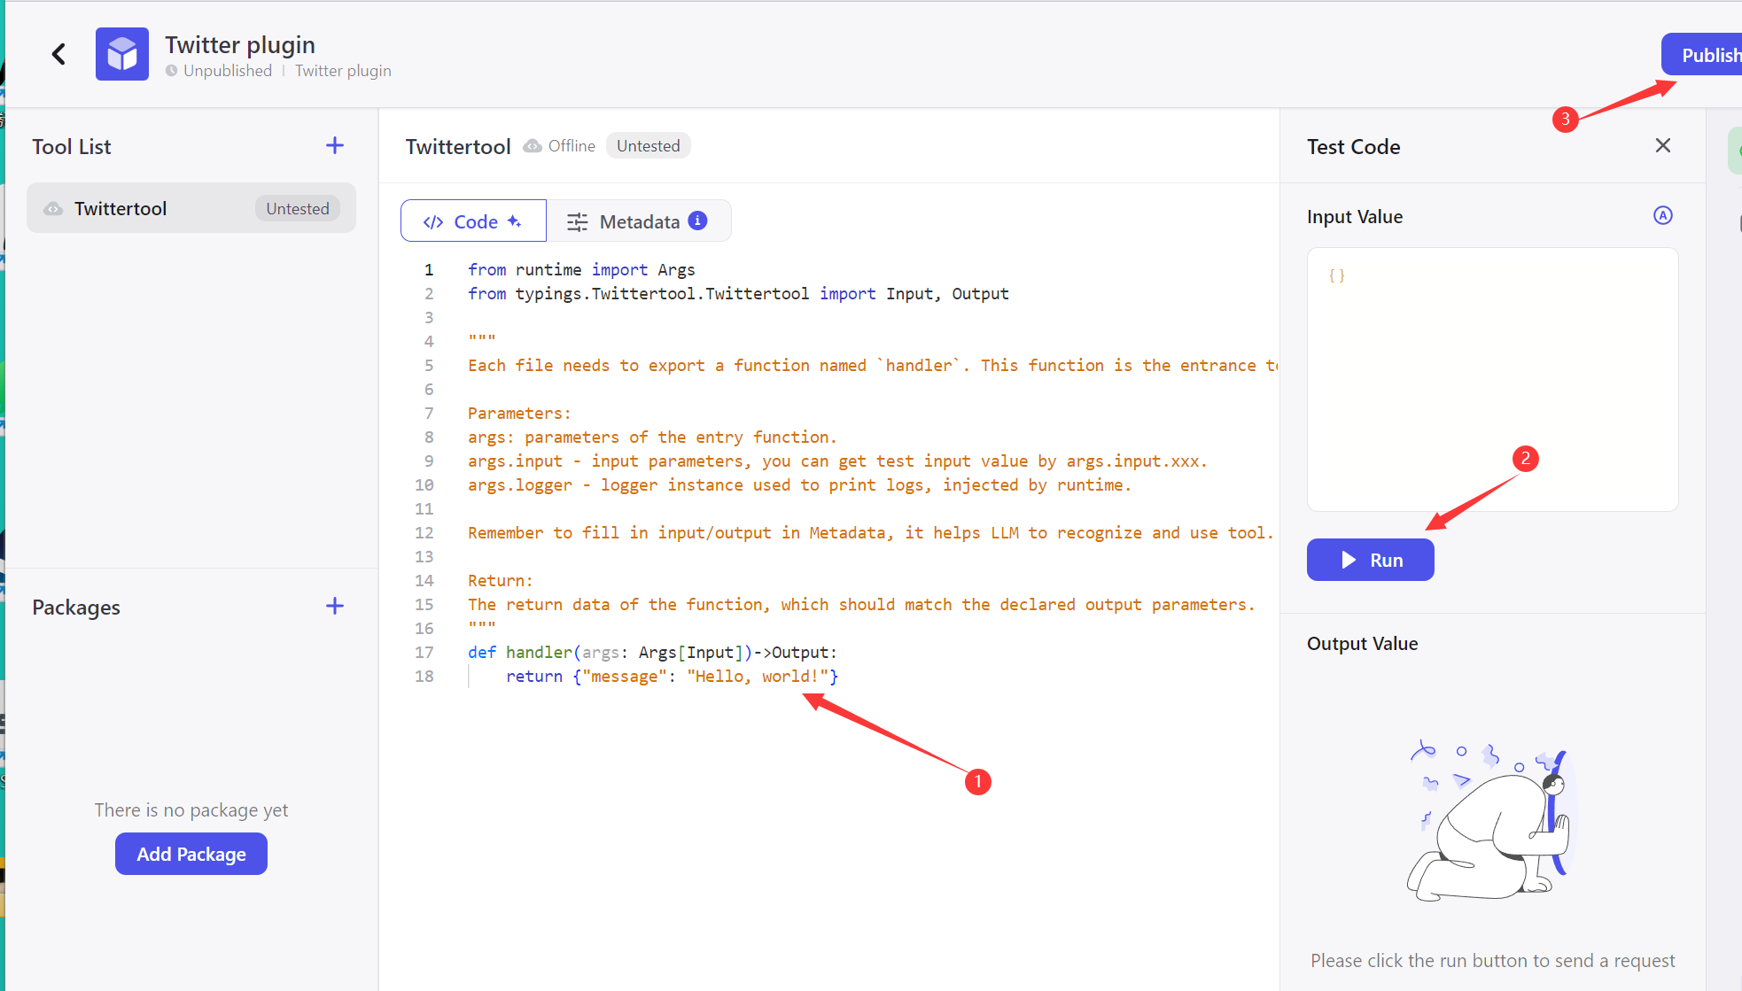Viewport: 1742px width, 991px height.
Task: Click the 'from runtime import Args' line
Action: (581, 270)
